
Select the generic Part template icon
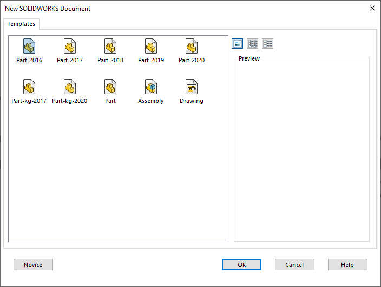coord(110,87)
